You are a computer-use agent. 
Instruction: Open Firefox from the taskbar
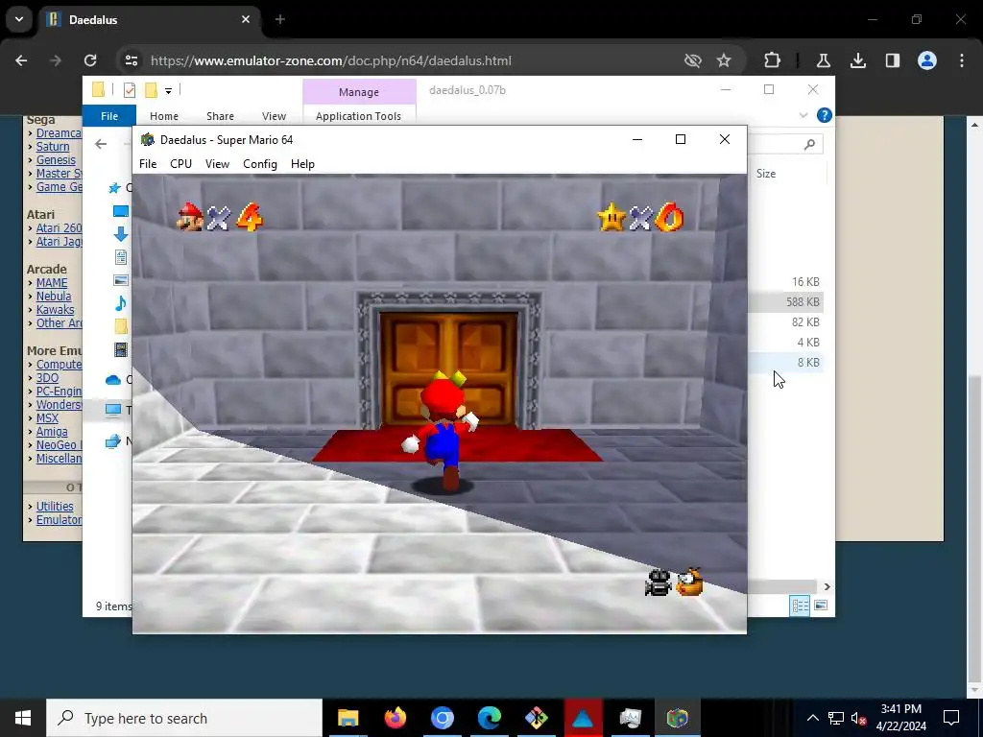click(x=395, y=718)
